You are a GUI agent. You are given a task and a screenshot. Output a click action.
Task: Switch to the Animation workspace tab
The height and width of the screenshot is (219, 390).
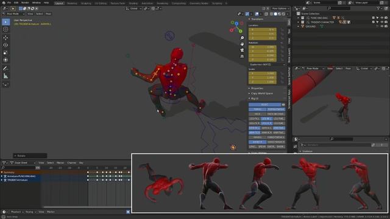[x=147, y=4]
